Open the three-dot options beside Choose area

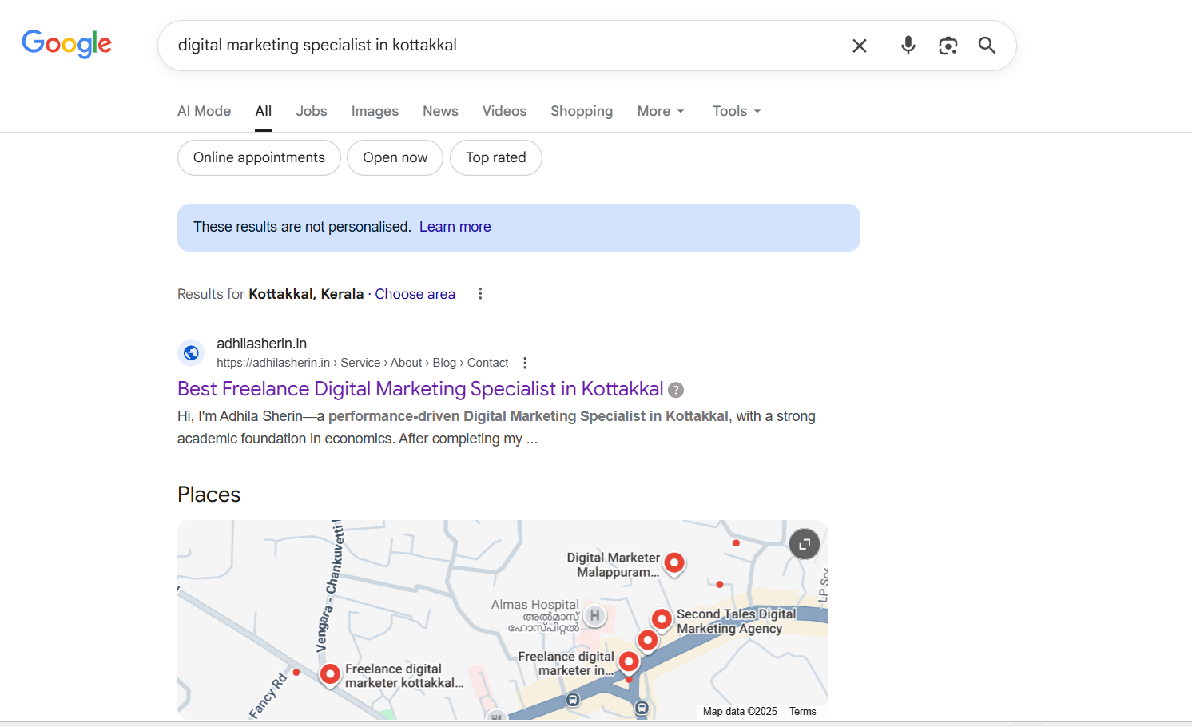(479, 293)
